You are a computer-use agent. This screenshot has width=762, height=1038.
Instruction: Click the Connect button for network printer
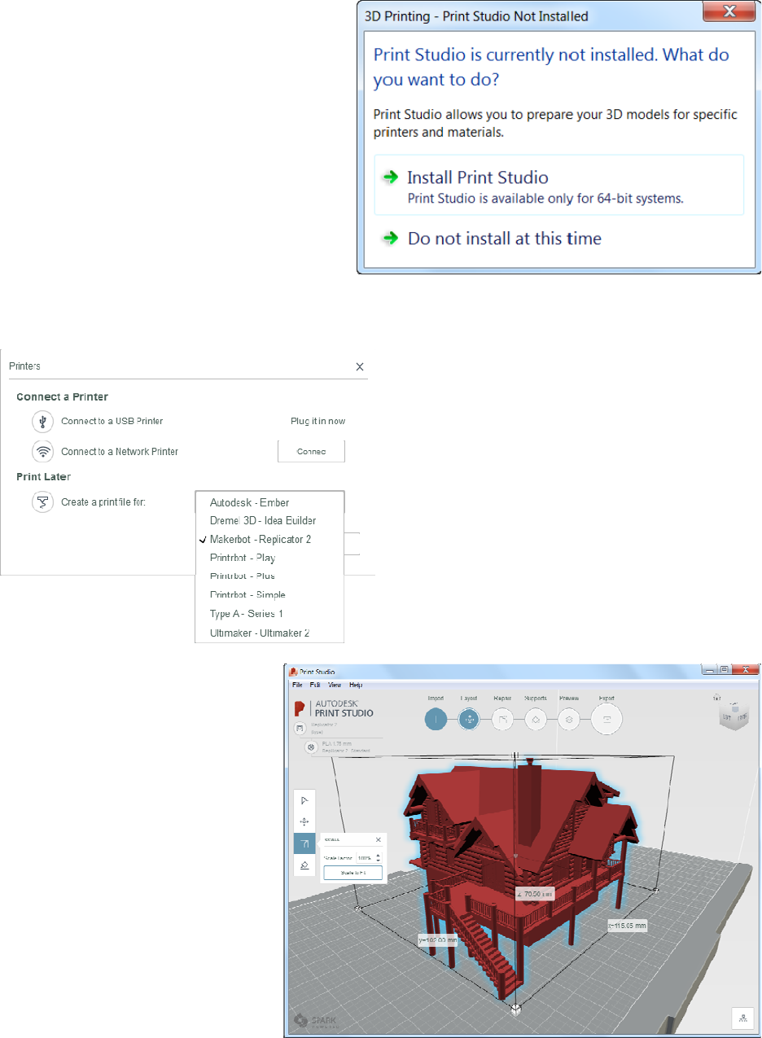tap(312, 451)
